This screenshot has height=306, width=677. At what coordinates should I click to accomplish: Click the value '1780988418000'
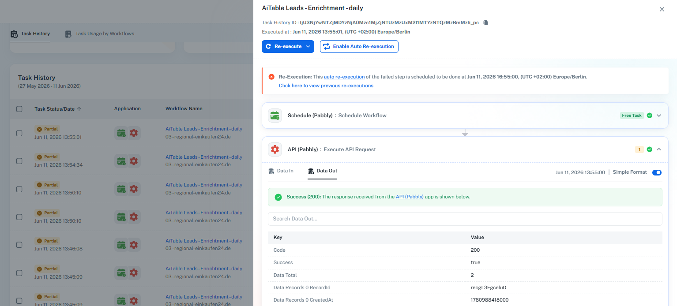coord(489,300)
